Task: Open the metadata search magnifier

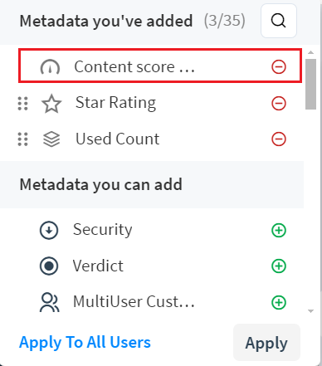Action: click(x=279, y=21)
